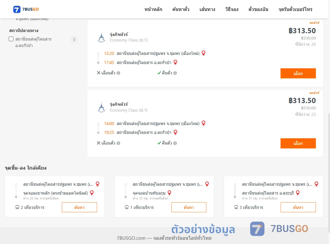Screen dimensions: 330x244
Task: Search trips to จุดจอดบ้านทับละมุ with ค้นหา
Action: coord(189,207)
